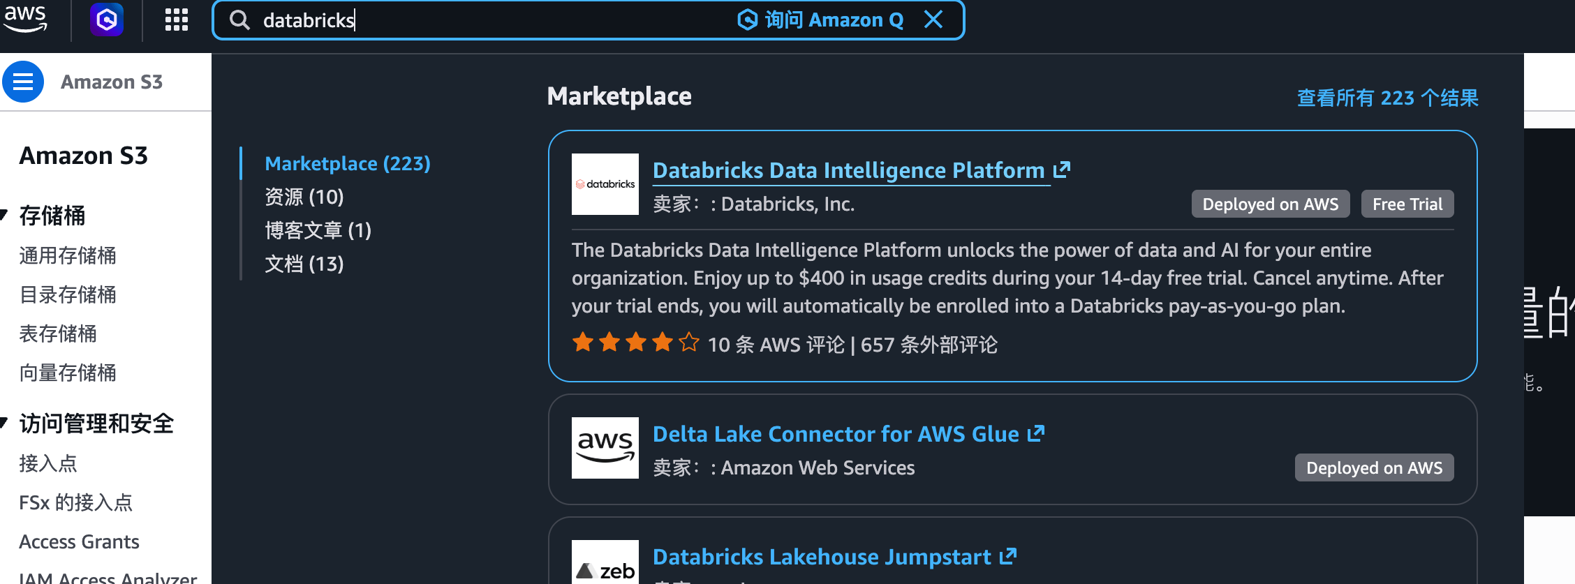This screenshot has width=1575, height=584.
Task: Open 向量存储桶 in sidebar
Action: (x=68, y=373)
